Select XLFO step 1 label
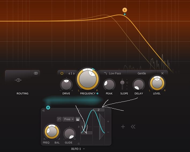 [87, 133]
